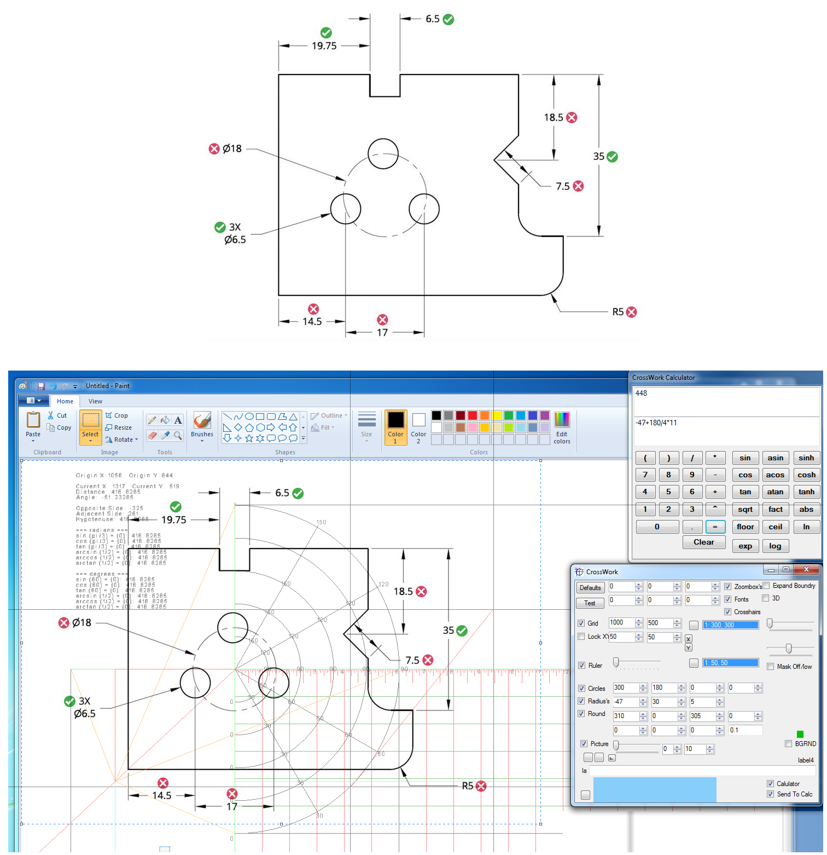
Task: Choose the Triangle shape in Shapes gallery
Action: 293,417
